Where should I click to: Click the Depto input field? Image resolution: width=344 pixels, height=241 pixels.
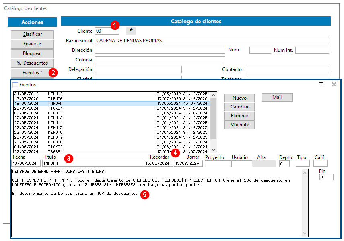click(x=284, y=163)
